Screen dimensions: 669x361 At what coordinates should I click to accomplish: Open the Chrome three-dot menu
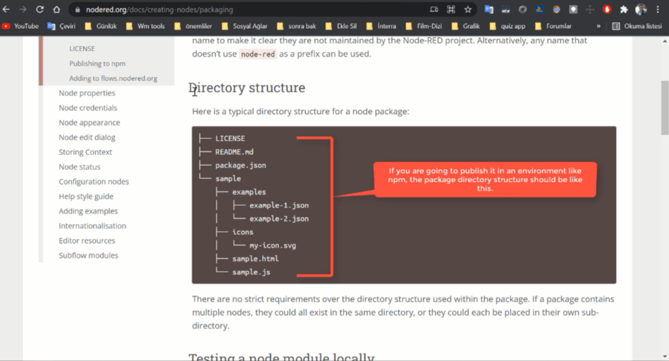(x=657, y=9)
